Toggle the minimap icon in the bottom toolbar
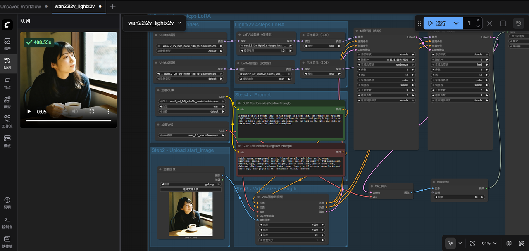The height and width of the screenshot is (251, 529). [x=509, y=243]
